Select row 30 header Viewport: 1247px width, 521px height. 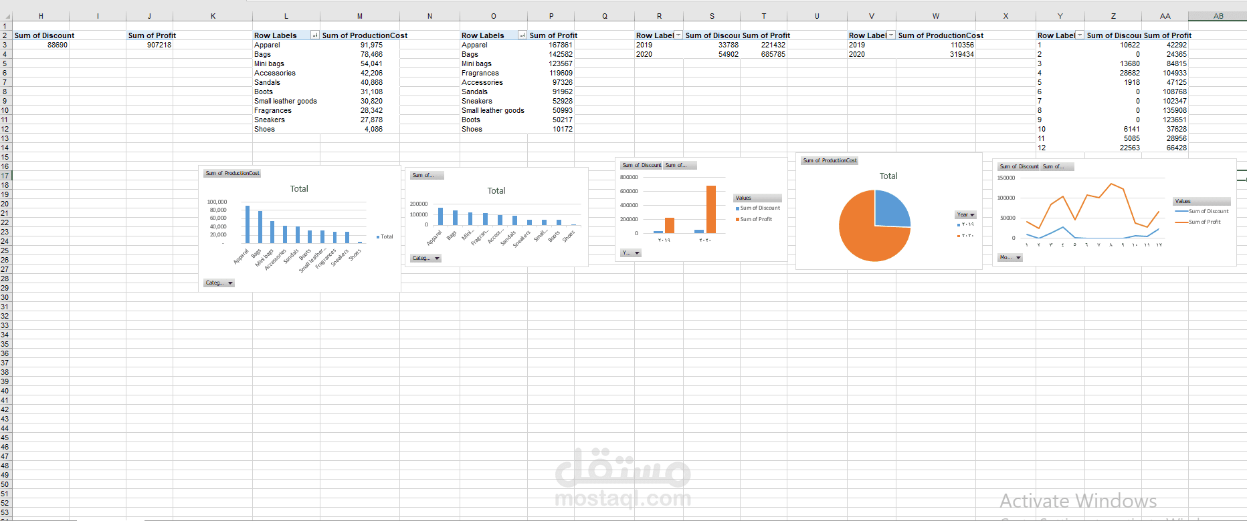[5, 297]
